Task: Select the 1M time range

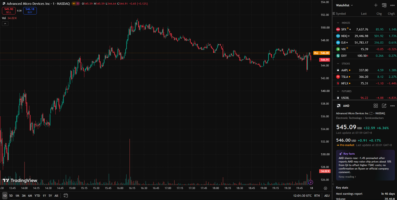Action: click(x=17, y=195)
